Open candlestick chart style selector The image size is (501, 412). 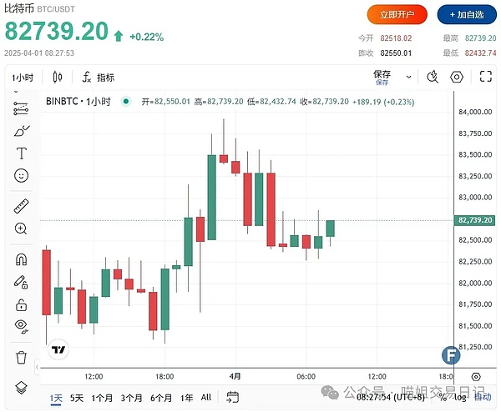pos(58,78)
